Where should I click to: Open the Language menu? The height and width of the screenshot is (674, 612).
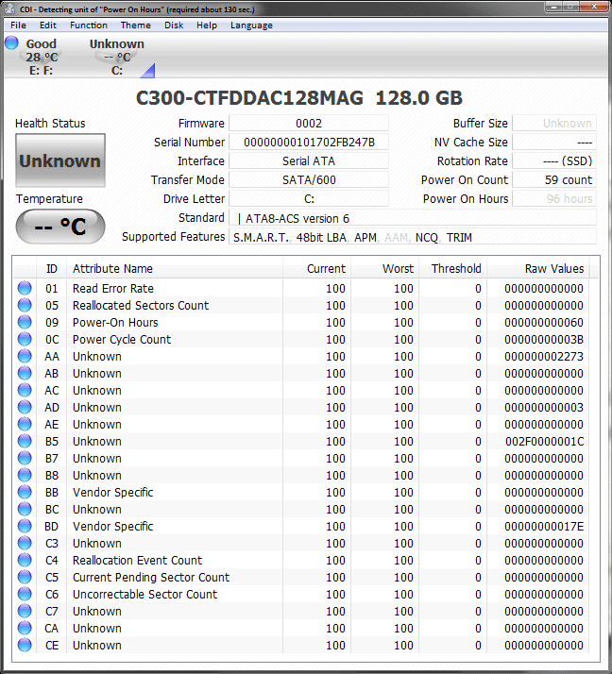point(251,25)
